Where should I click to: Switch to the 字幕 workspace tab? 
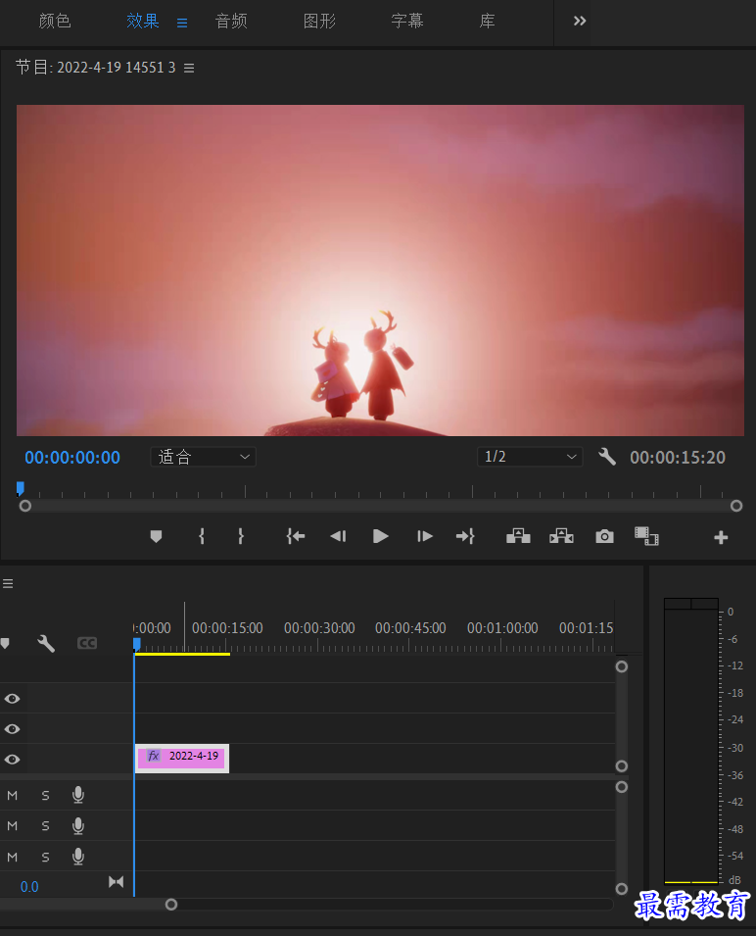(x=407, y=22)
